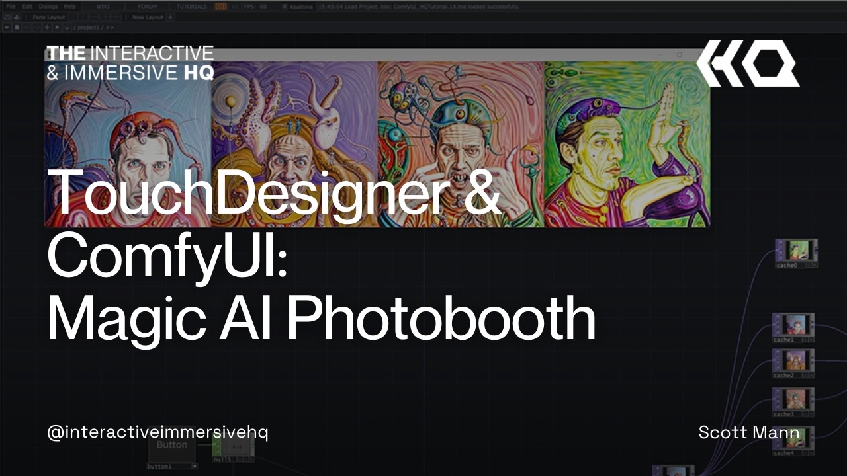Click the icon right of the star

click(67, 28)
